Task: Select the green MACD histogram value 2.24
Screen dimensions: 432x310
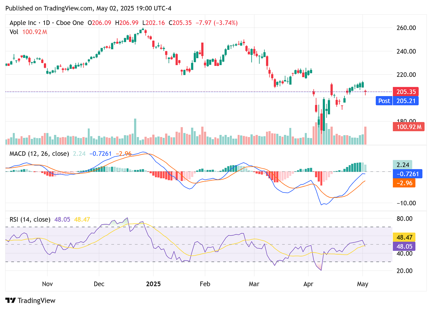Action: 402,164
